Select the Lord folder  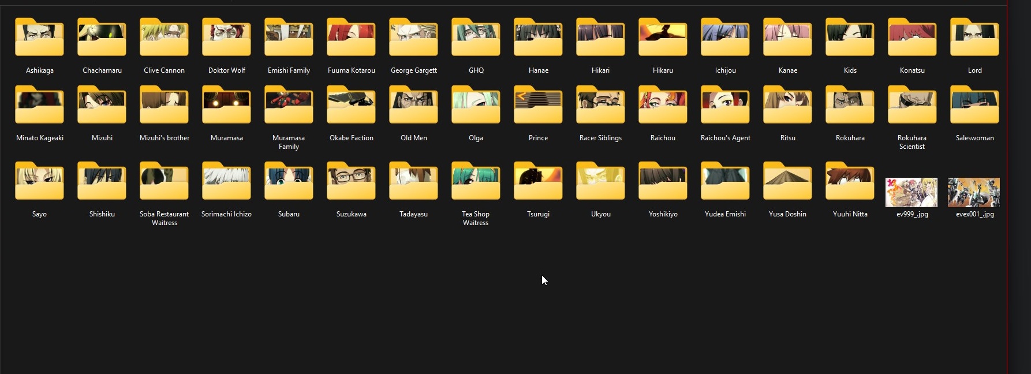(x=974, y=37)
